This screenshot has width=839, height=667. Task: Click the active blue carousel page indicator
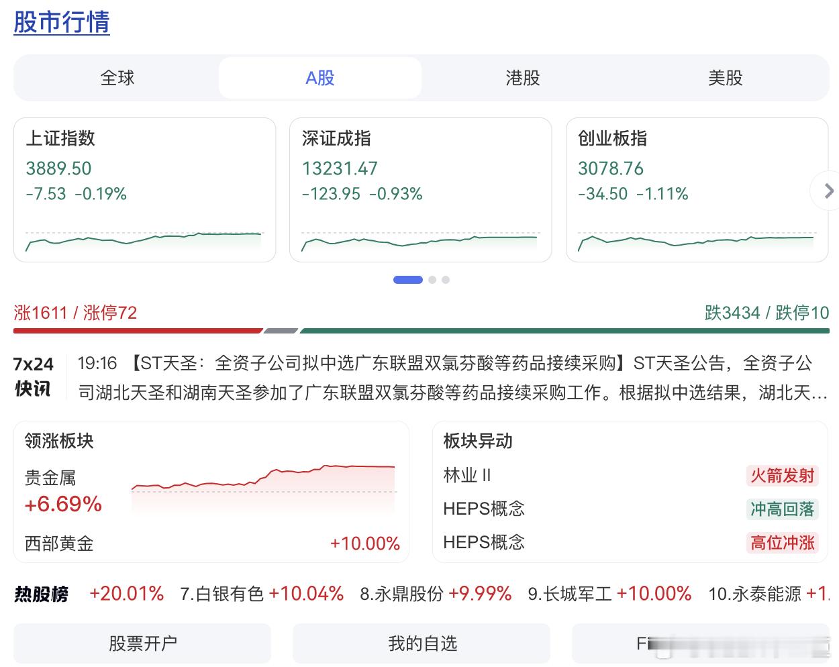pos(407,280)
